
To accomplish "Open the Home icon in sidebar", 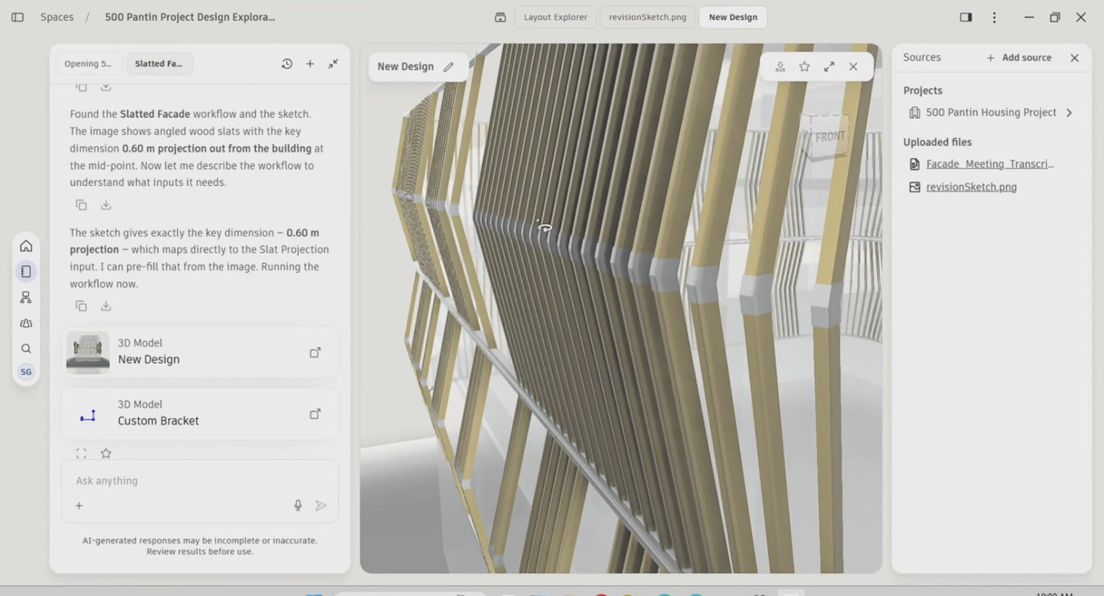I will coord(26,246).
